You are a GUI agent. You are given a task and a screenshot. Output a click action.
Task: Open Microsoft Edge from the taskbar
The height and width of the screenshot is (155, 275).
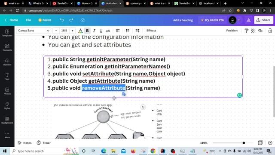[104, 151]
